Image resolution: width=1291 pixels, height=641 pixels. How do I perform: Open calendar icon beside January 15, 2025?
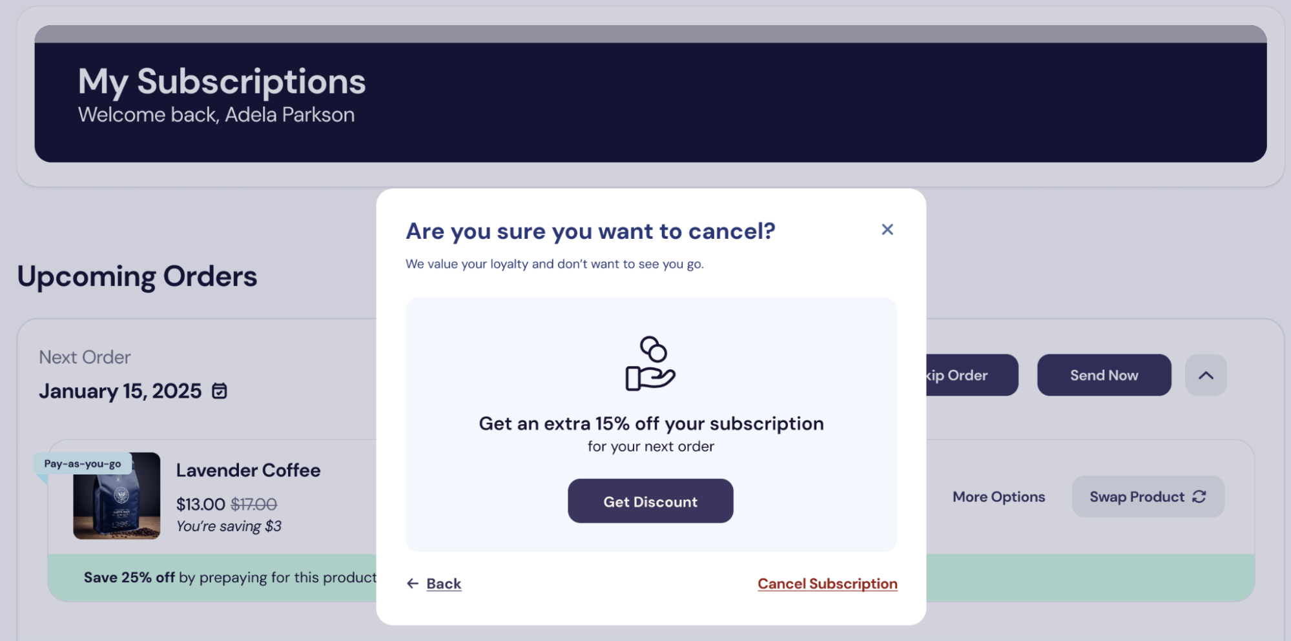tap(220, 391)
